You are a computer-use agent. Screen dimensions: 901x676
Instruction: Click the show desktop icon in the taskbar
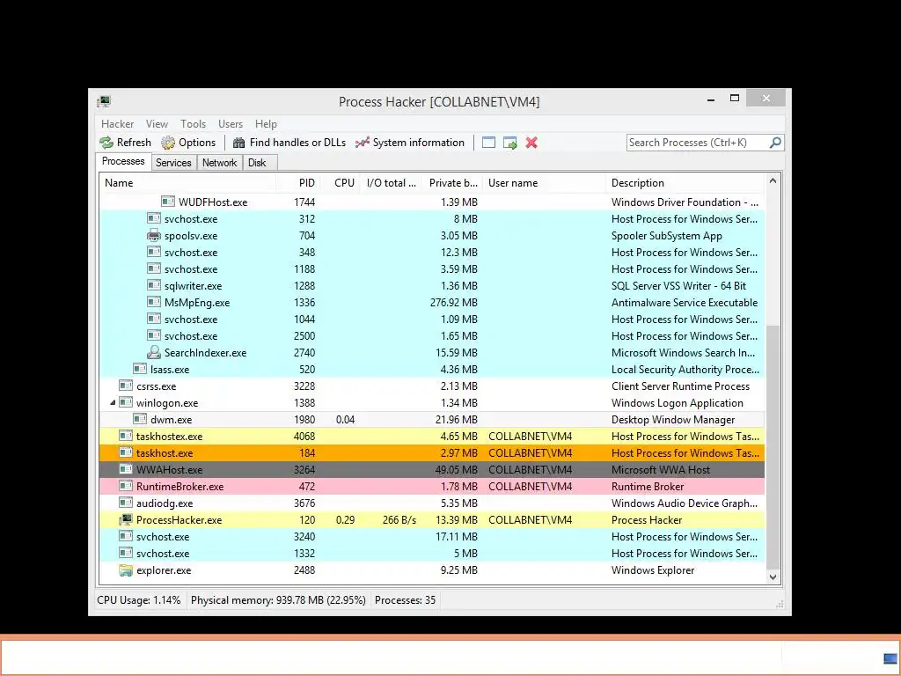pos(890,658)
